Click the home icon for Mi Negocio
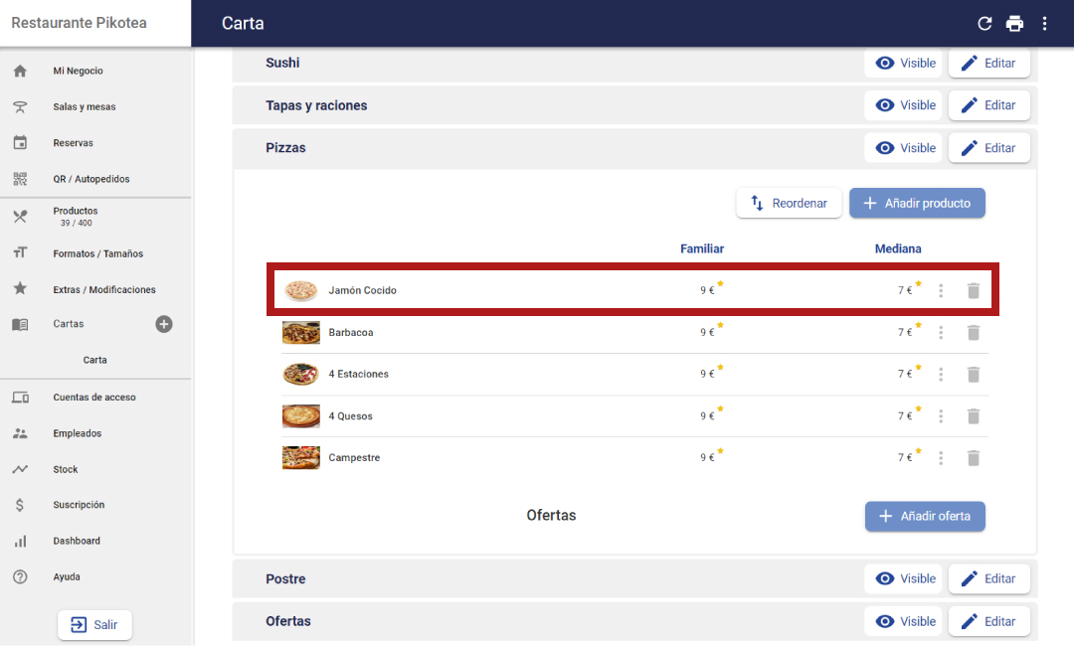Screen dimensions: 1074x646 20,71
